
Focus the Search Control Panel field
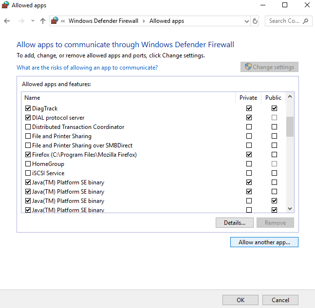(x=289, y=21)
